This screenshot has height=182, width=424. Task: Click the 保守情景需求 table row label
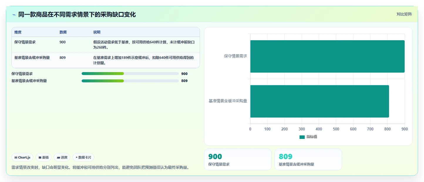(25, 42)
